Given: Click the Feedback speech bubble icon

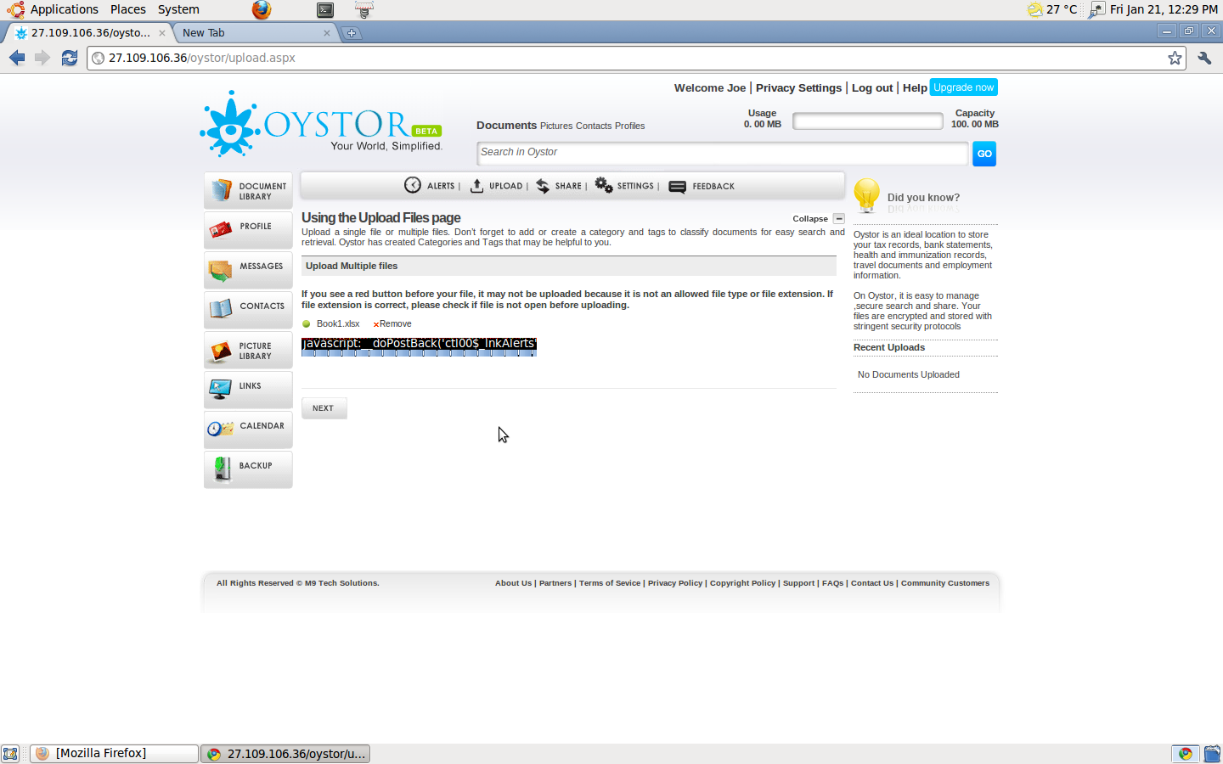Looking at the screenshot, I should [x=677, y=187].
